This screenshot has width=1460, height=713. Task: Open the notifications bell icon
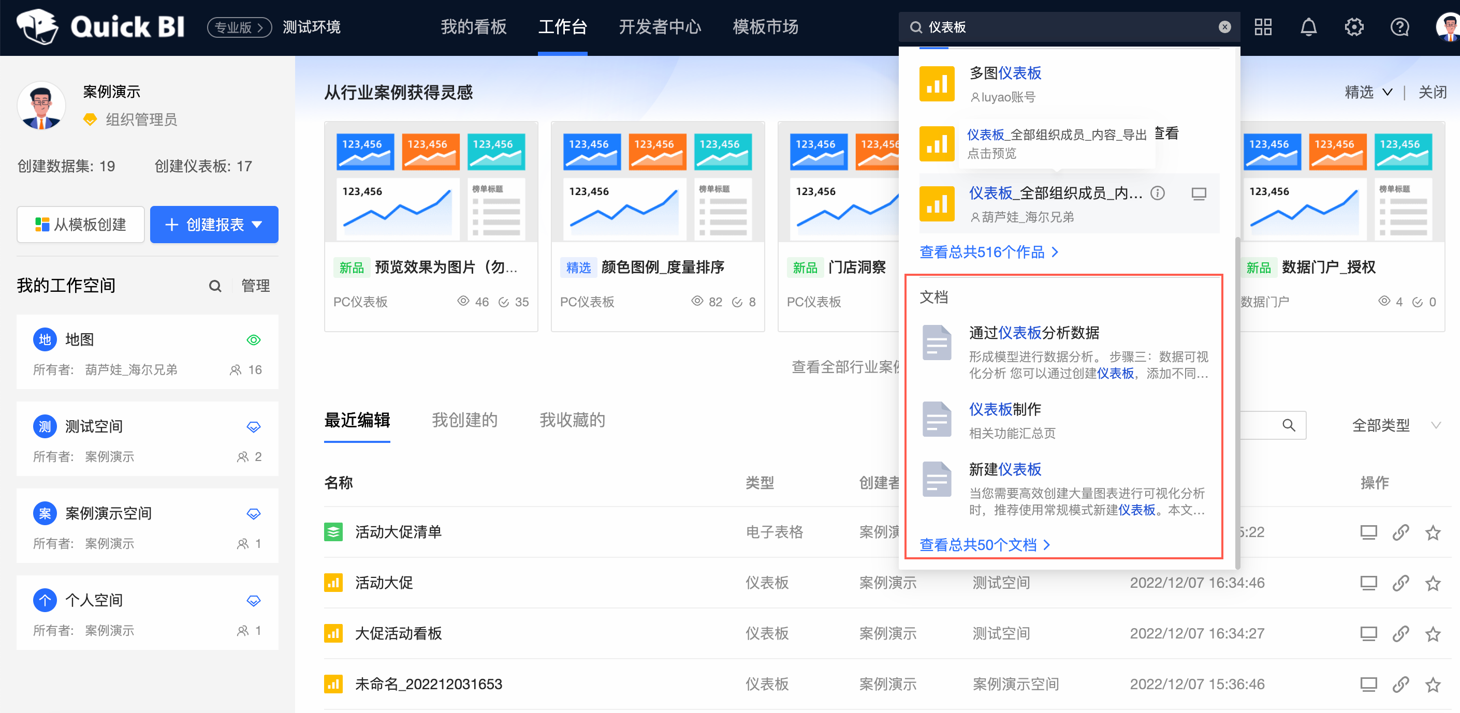[1308, 26]
